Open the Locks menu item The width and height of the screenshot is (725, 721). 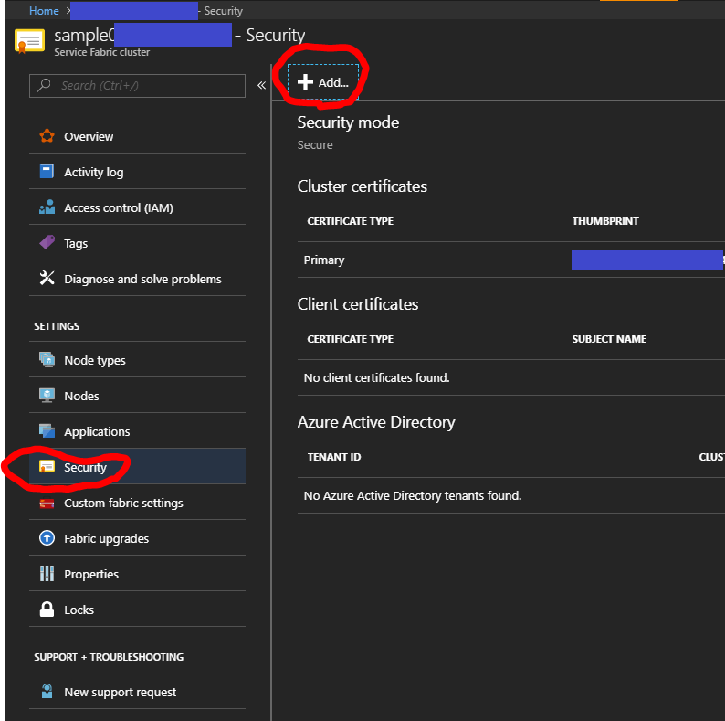[x=137, y=610]
